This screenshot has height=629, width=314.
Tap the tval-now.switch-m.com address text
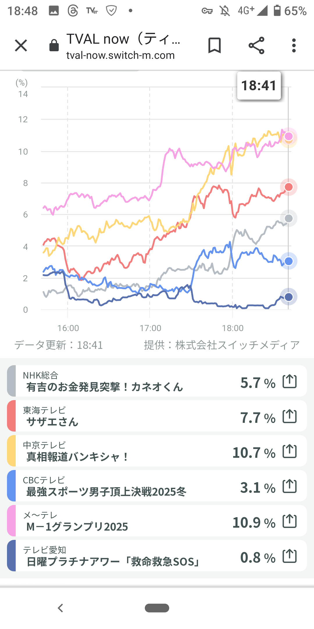point(120,55)
